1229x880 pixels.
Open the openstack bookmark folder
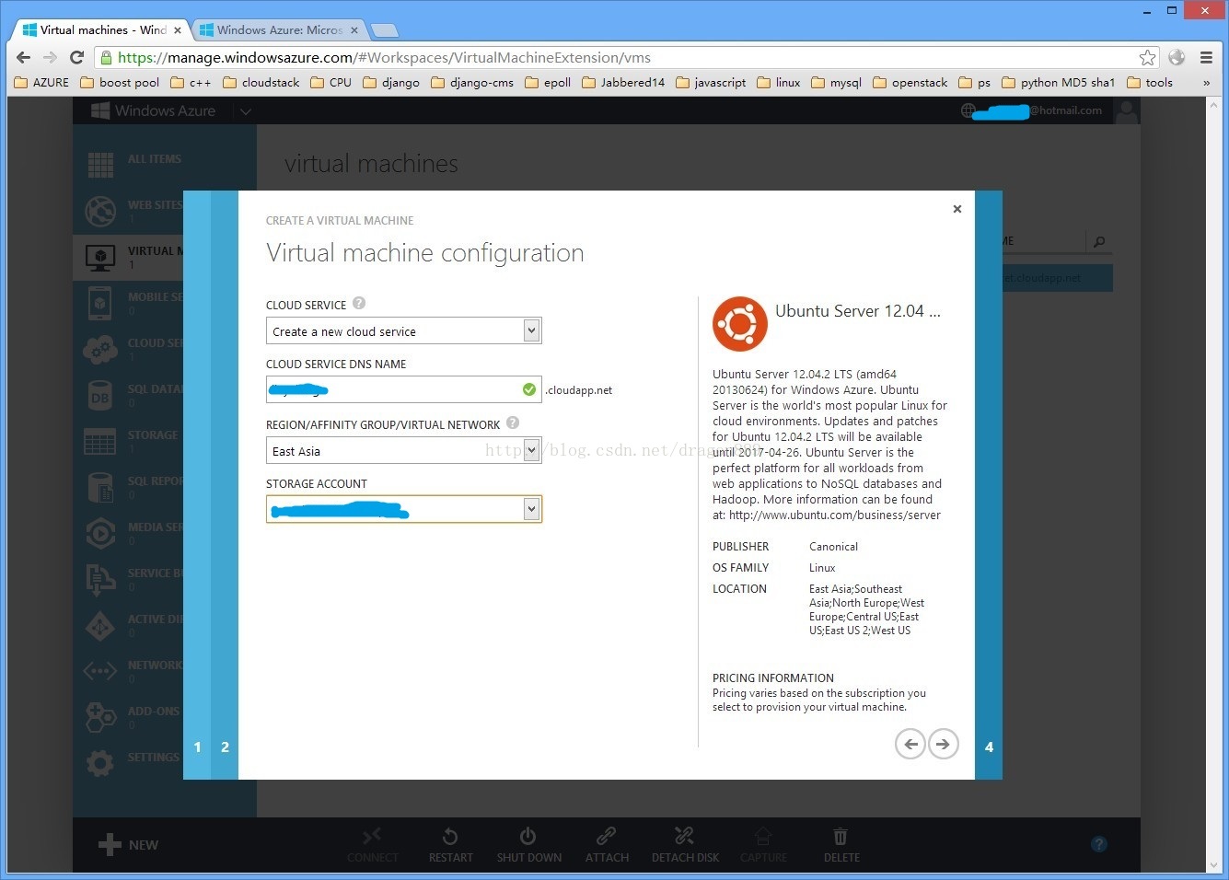point(910,83)
